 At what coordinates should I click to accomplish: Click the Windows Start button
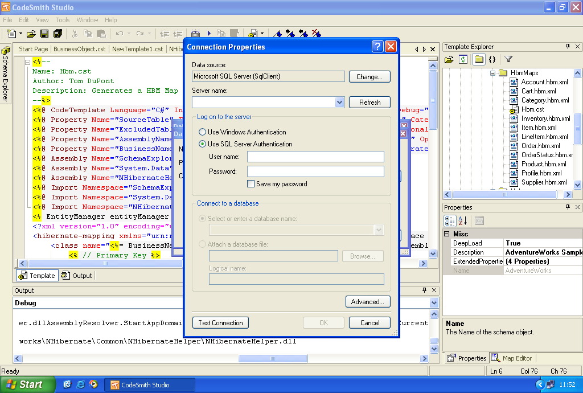point(27,384)
